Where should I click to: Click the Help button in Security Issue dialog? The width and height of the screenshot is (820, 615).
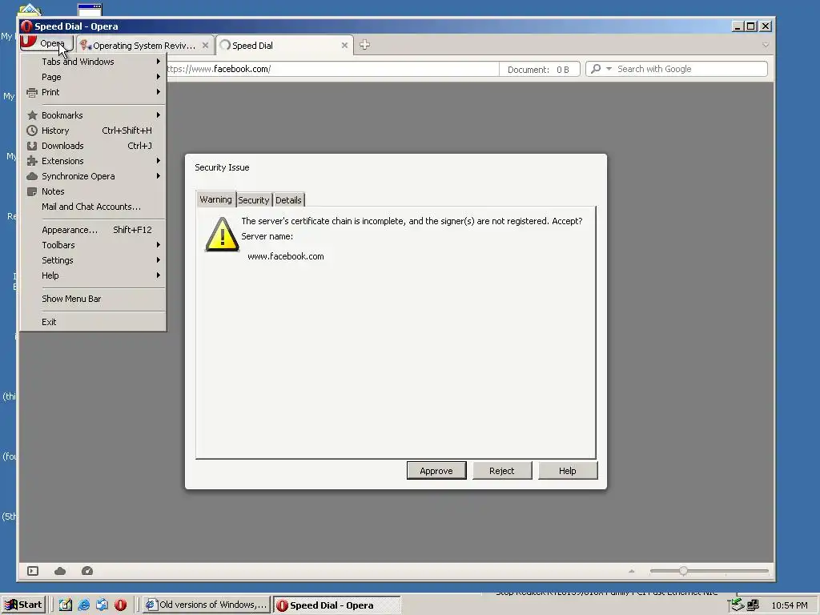pos(568,471)
